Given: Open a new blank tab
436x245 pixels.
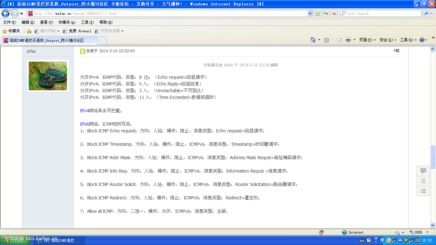Looking at the screenshot, I should [101, 41].
